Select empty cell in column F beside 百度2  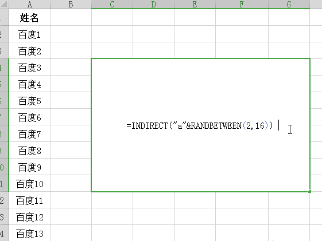(x=242, y=50)
